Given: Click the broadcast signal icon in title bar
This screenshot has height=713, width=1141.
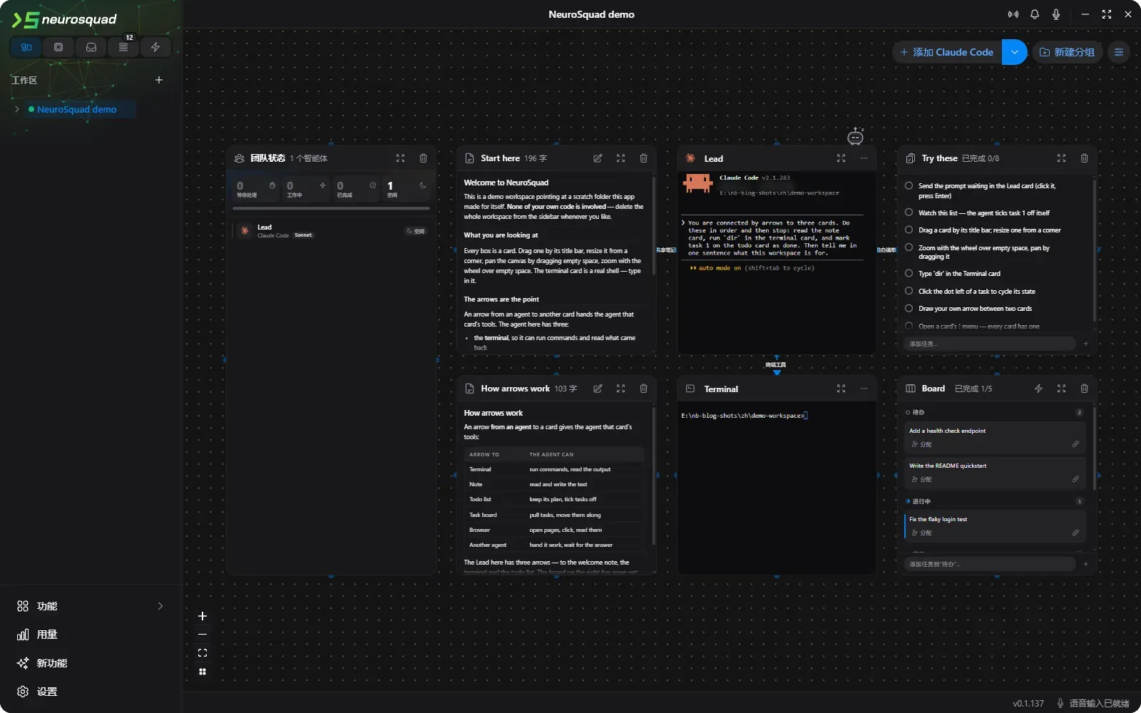Looking at the screenshot, I should pyautogui.click(x=1013, y=14).
